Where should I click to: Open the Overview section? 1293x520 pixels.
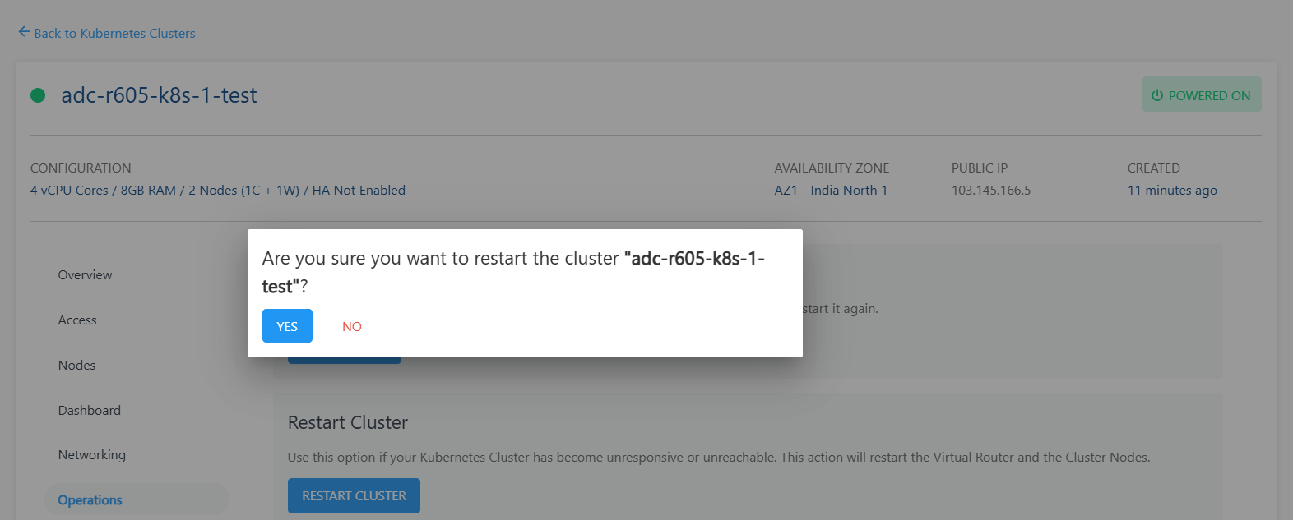click(x=85, y=274)
